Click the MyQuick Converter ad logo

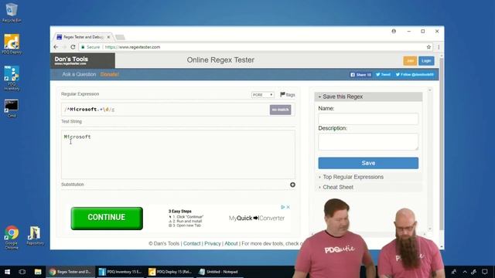(257, 218)
